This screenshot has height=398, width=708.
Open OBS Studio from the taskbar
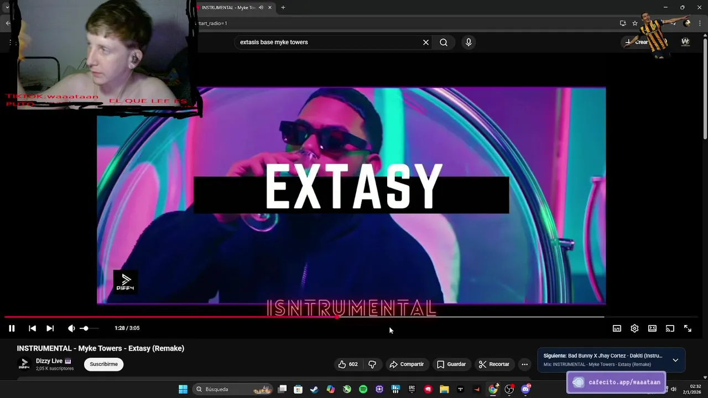[x=509, y=389]
